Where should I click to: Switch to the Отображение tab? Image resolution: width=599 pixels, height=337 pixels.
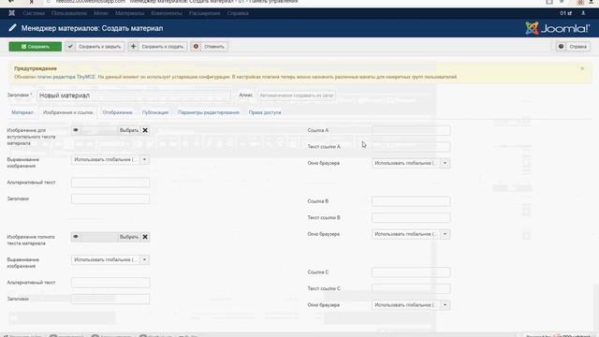click(x=117, y=112)
